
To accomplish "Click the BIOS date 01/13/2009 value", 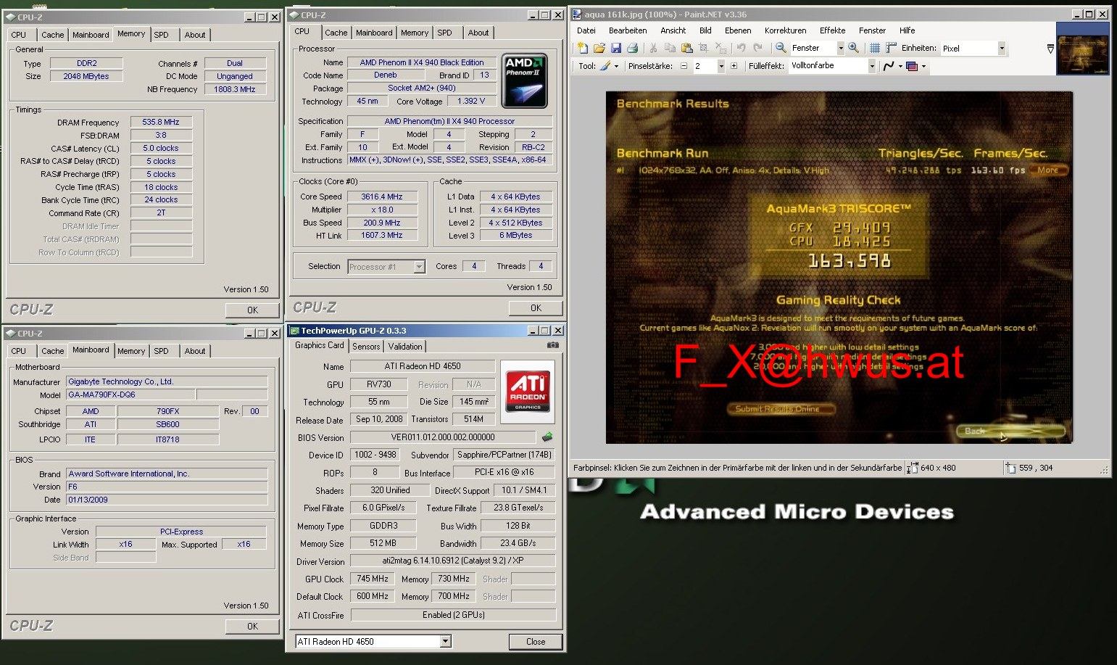I will [x=167, y=500].
